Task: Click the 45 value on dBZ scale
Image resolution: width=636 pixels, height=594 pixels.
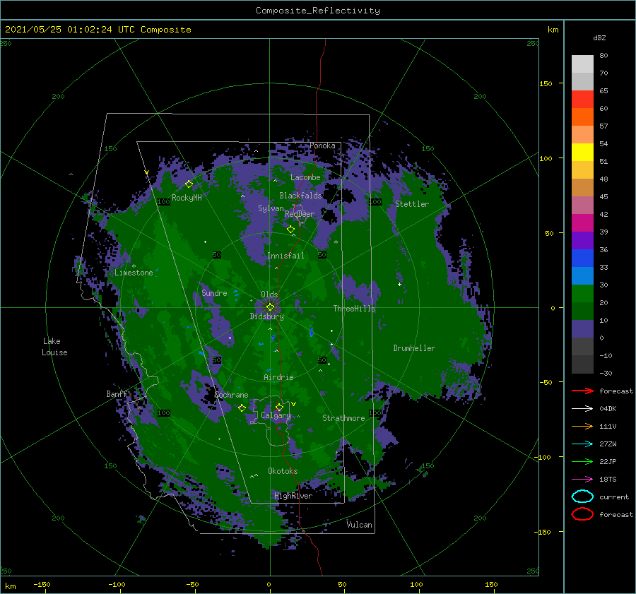Action: pos(603,196)
